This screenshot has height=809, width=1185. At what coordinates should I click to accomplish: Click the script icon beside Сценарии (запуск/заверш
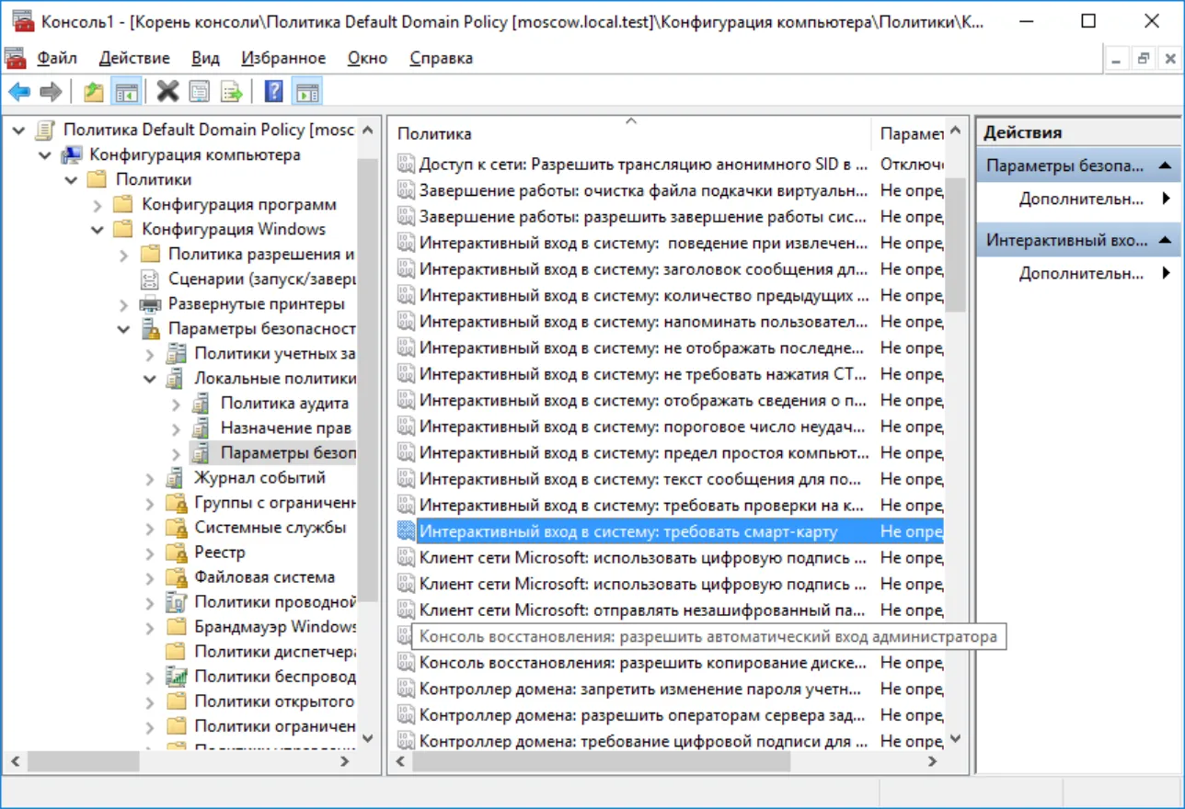click(150, 279)
